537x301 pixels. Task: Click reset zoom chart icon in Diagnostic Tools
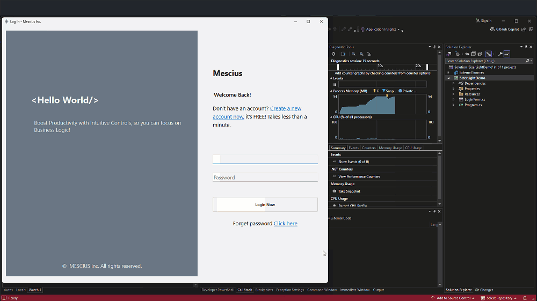click(369, 54)
